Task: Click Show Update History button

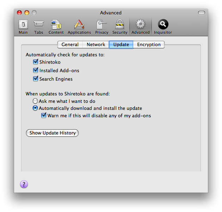Action: click(x=53, y=133)
